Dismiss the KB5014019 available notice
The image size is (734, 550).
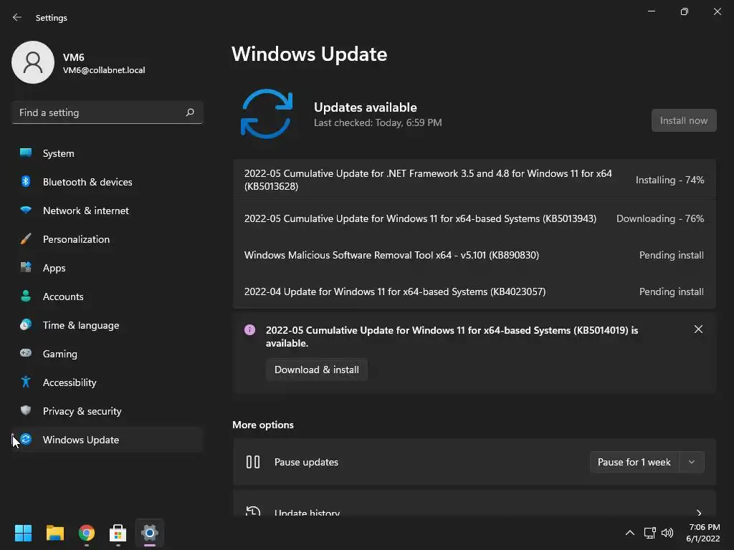698,329
